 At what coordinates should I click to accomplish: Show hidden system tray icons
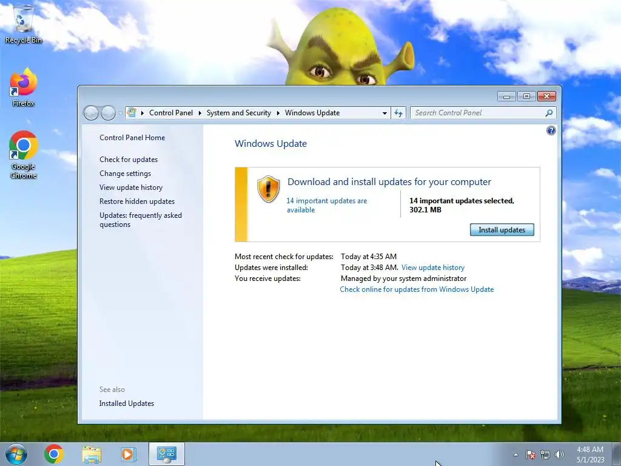point(515,454)
